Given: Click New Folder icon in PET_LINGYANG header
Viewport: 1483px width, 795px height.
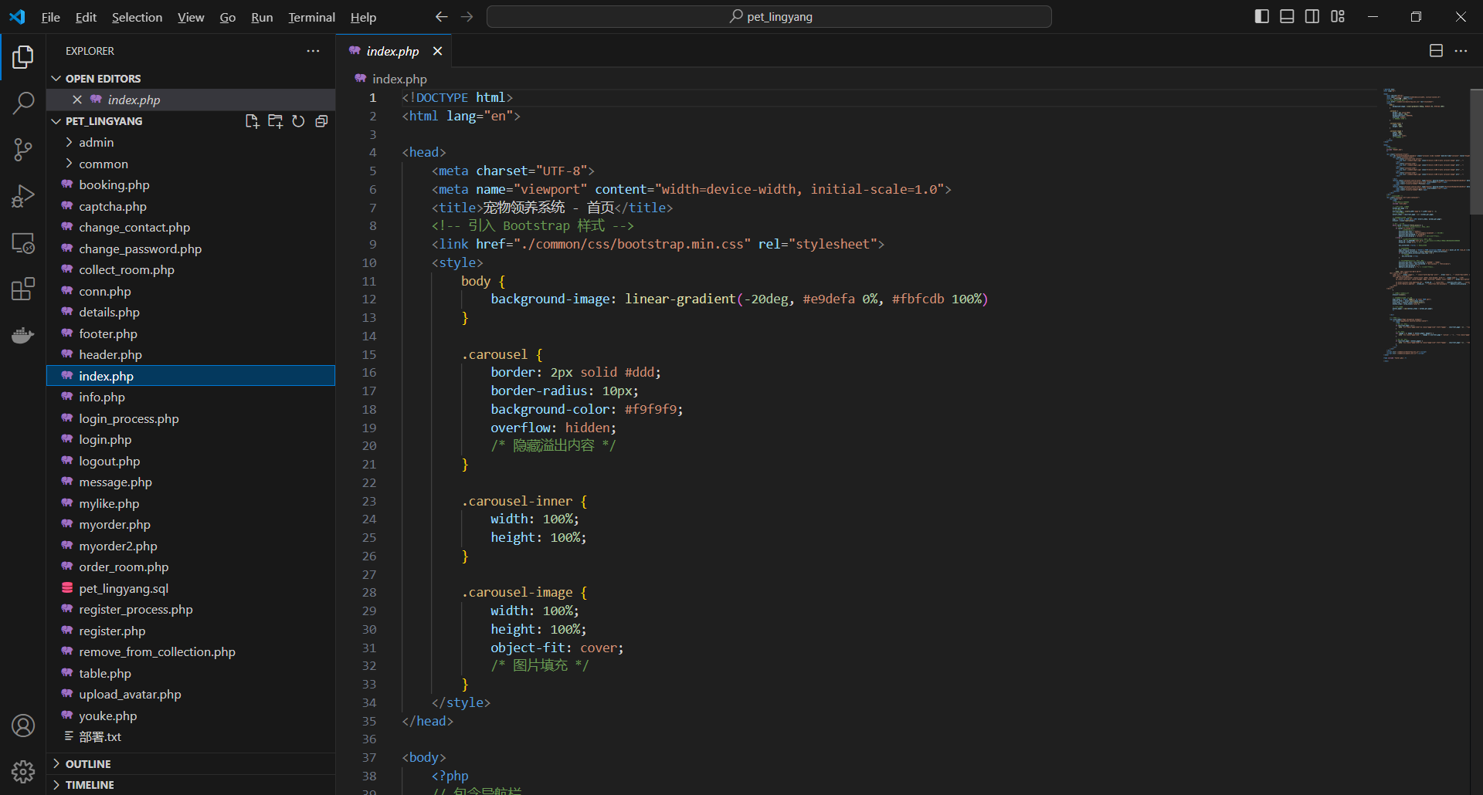Looking at the screenshot, I should point(275,121).
